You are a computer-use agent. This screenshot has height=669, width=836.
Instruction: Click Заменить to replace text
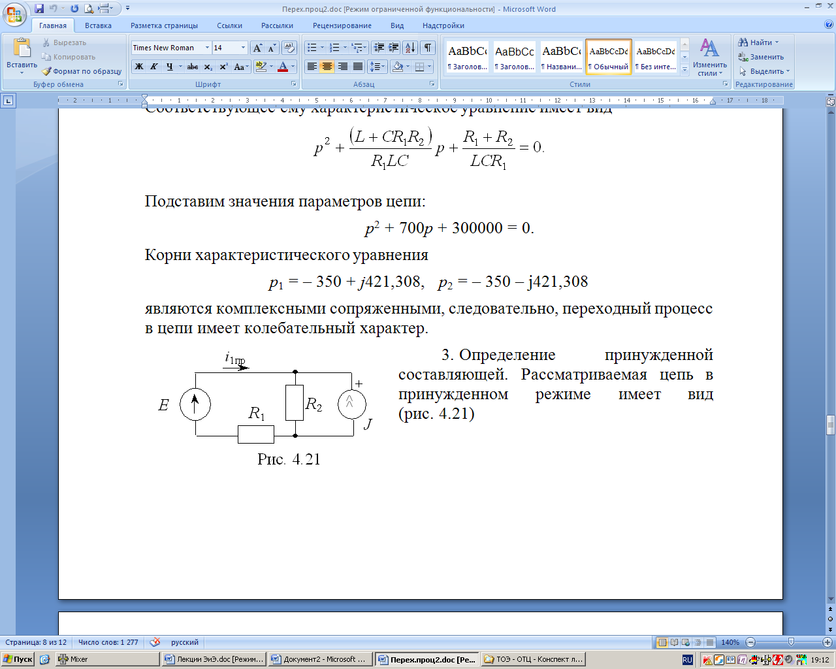761,57
